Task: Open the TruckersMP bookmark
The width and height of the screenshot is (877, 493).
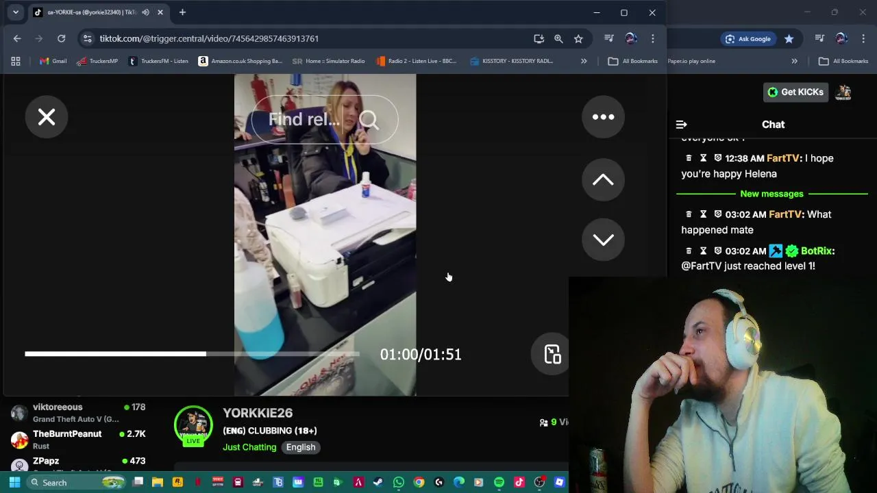Action: coord(97,61)
